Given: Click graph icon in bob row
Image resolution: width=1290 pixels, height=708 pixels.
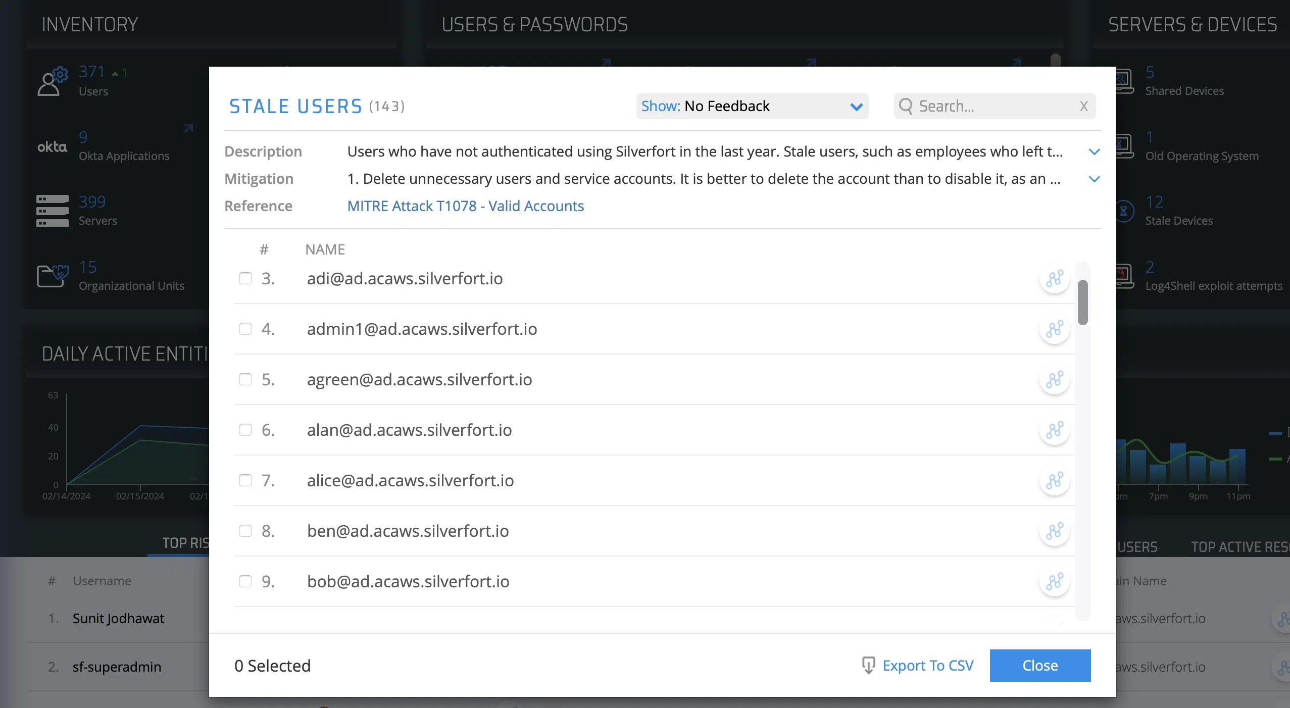Looking at the screenshot, I should tap(1055, 582).
